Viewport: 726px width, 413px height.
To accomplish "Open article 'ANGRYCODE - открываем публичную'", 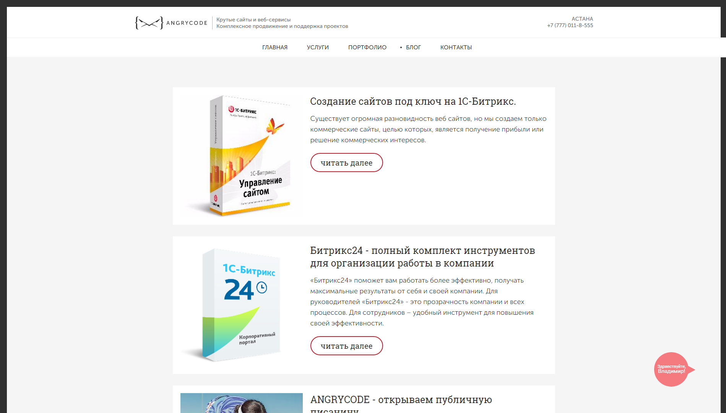I will coord(401,405).
